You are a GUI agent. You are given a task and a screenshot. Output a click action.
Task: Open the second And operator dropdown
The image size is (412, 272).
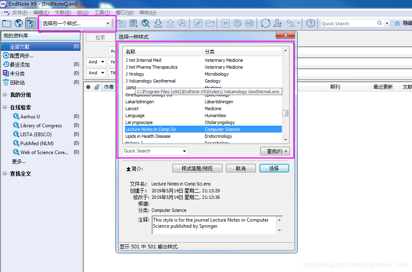pyautogui.click(x=96, y=73)
